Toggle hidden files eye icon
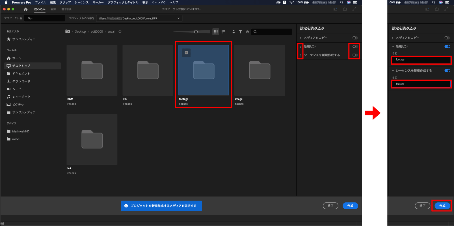The height and width of the screenshot is (226, 454). pyautogui.click(x=247, y=32)
